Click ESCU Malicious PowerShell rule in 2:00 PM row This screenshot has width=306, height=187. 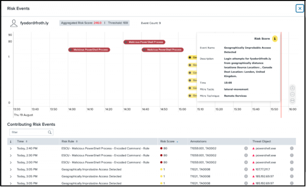[x=105, y=163]
